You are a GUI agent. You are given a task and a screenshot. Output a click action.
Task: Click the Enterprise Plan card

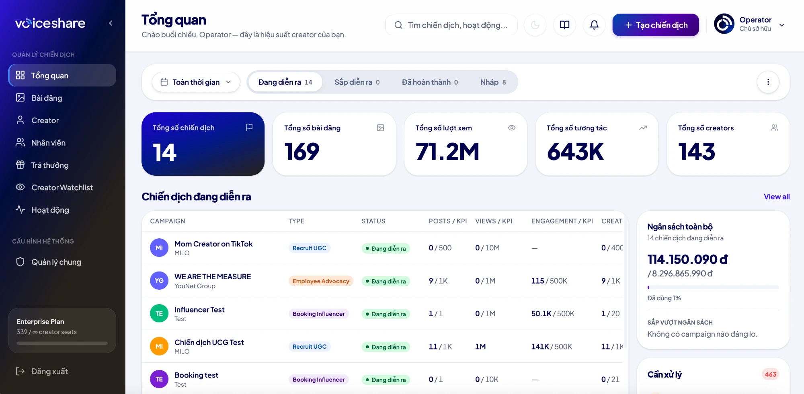(62, 330)
